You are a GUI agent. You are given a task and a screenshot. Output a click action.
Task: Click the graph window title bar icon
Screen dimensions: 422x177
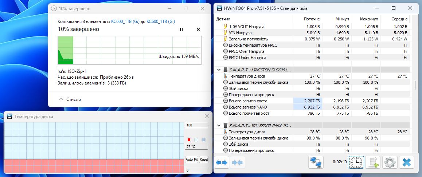point(10,117)
